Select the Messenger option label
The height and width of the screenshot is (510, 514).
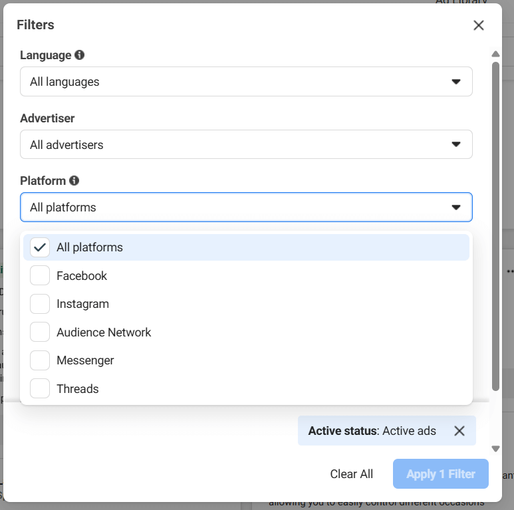(x=85, y=360)
